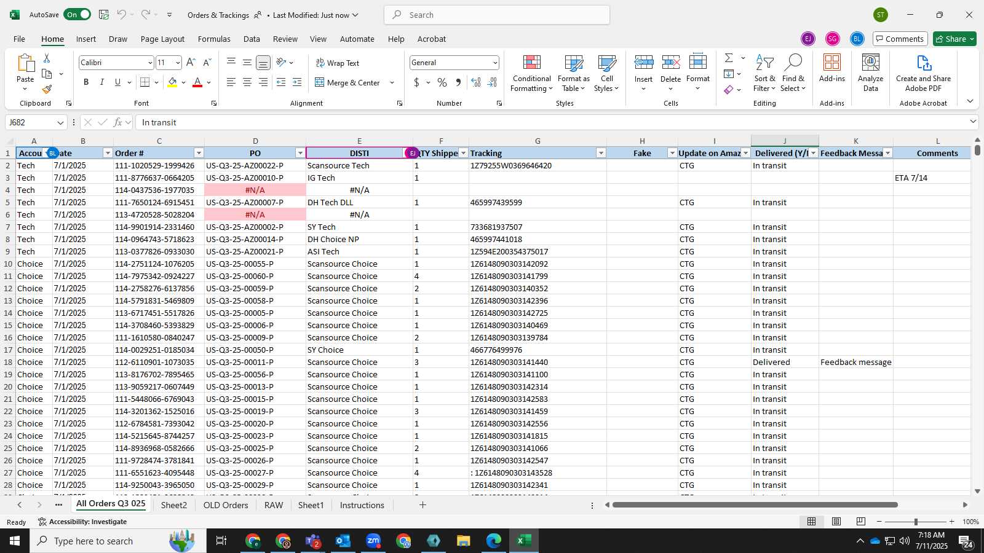Toggle Middle Align
The height and width of the screenshot is (553, 984).
click(247, 63)
